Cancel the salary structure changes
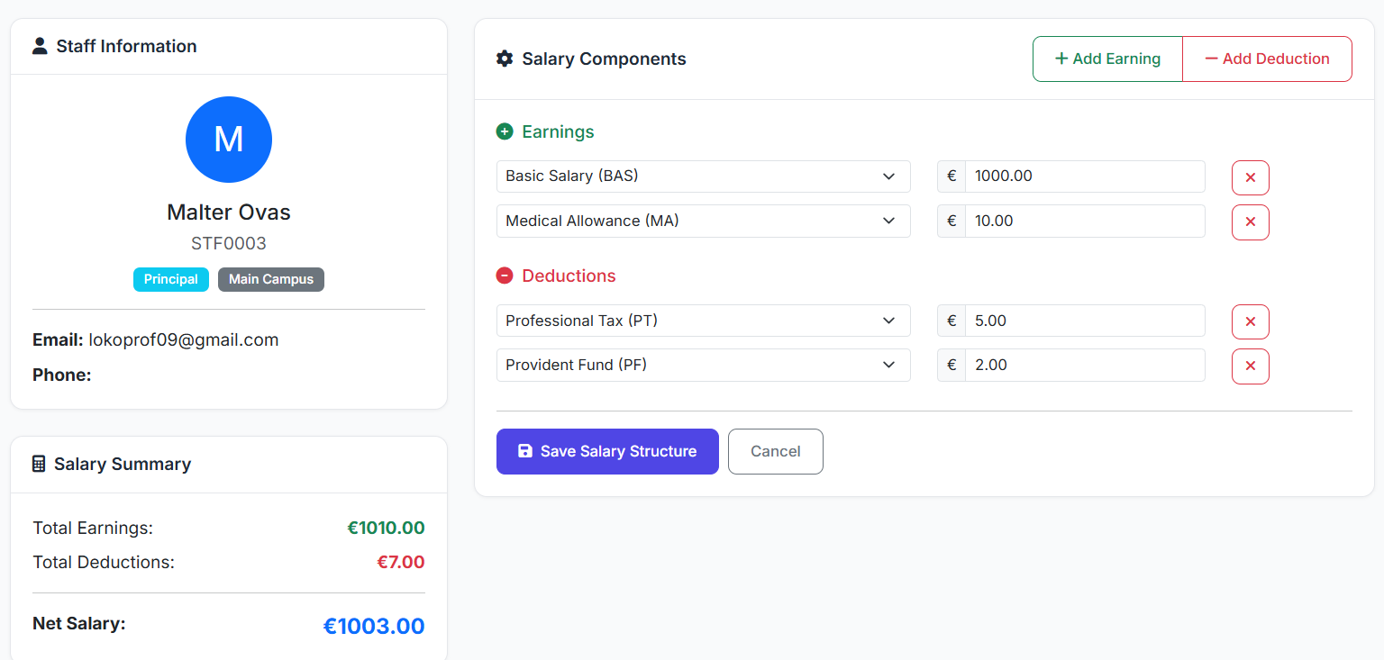The width and height of the screenshot is (1384, 660). (775, 451)
